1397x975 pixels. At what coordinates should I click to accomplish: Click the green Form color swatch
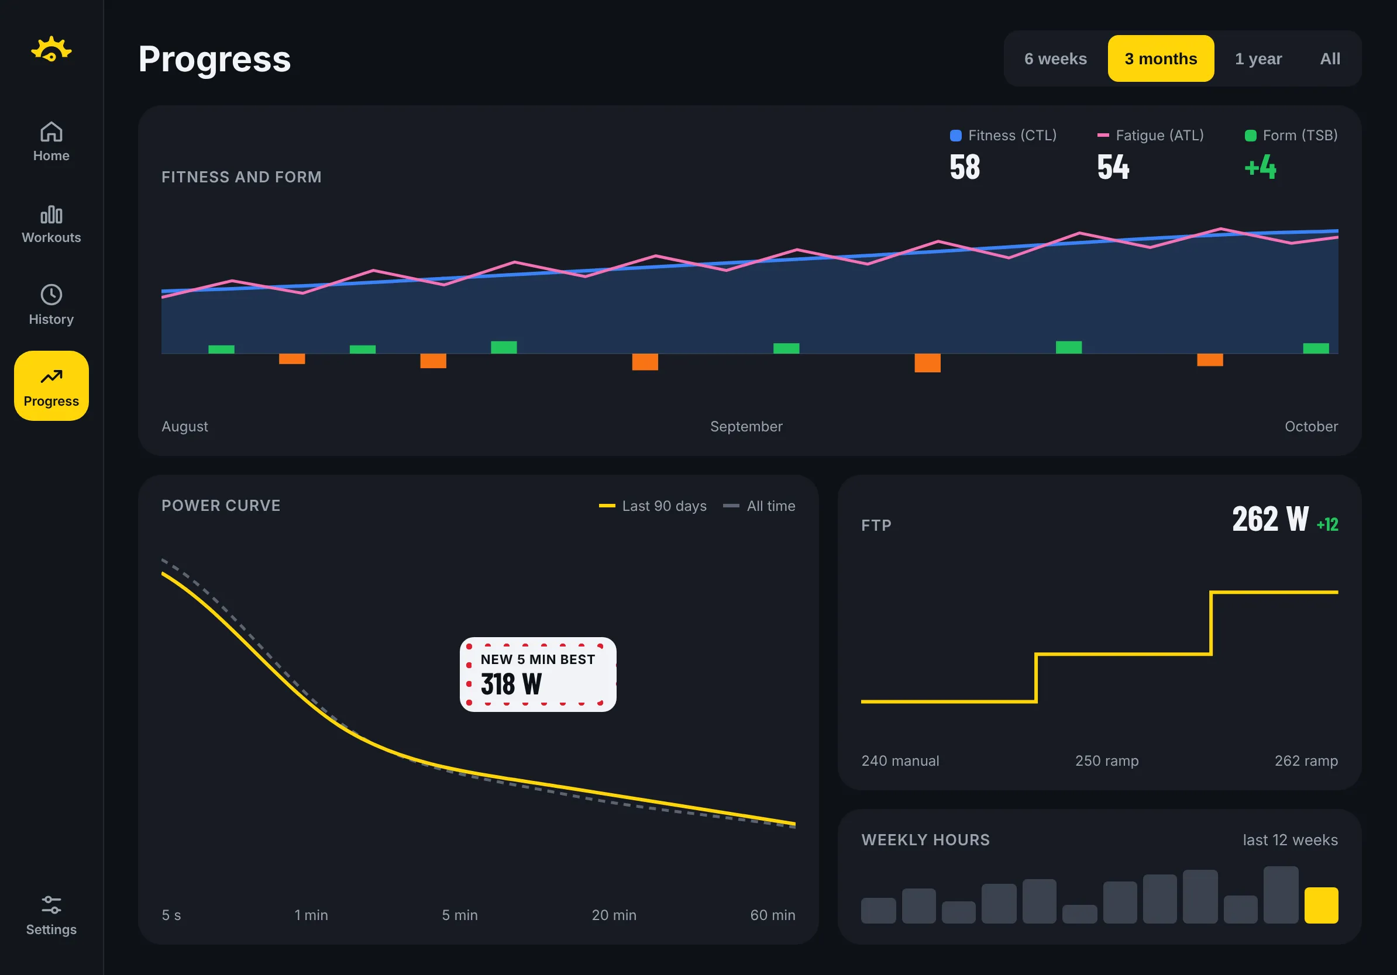point(1250,136)
